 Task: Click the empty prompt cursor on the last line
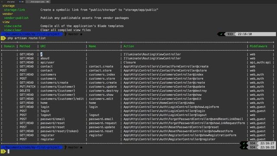(9, 151)
